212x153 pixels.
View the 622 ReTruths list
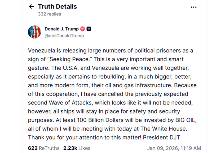pos(44,148)
